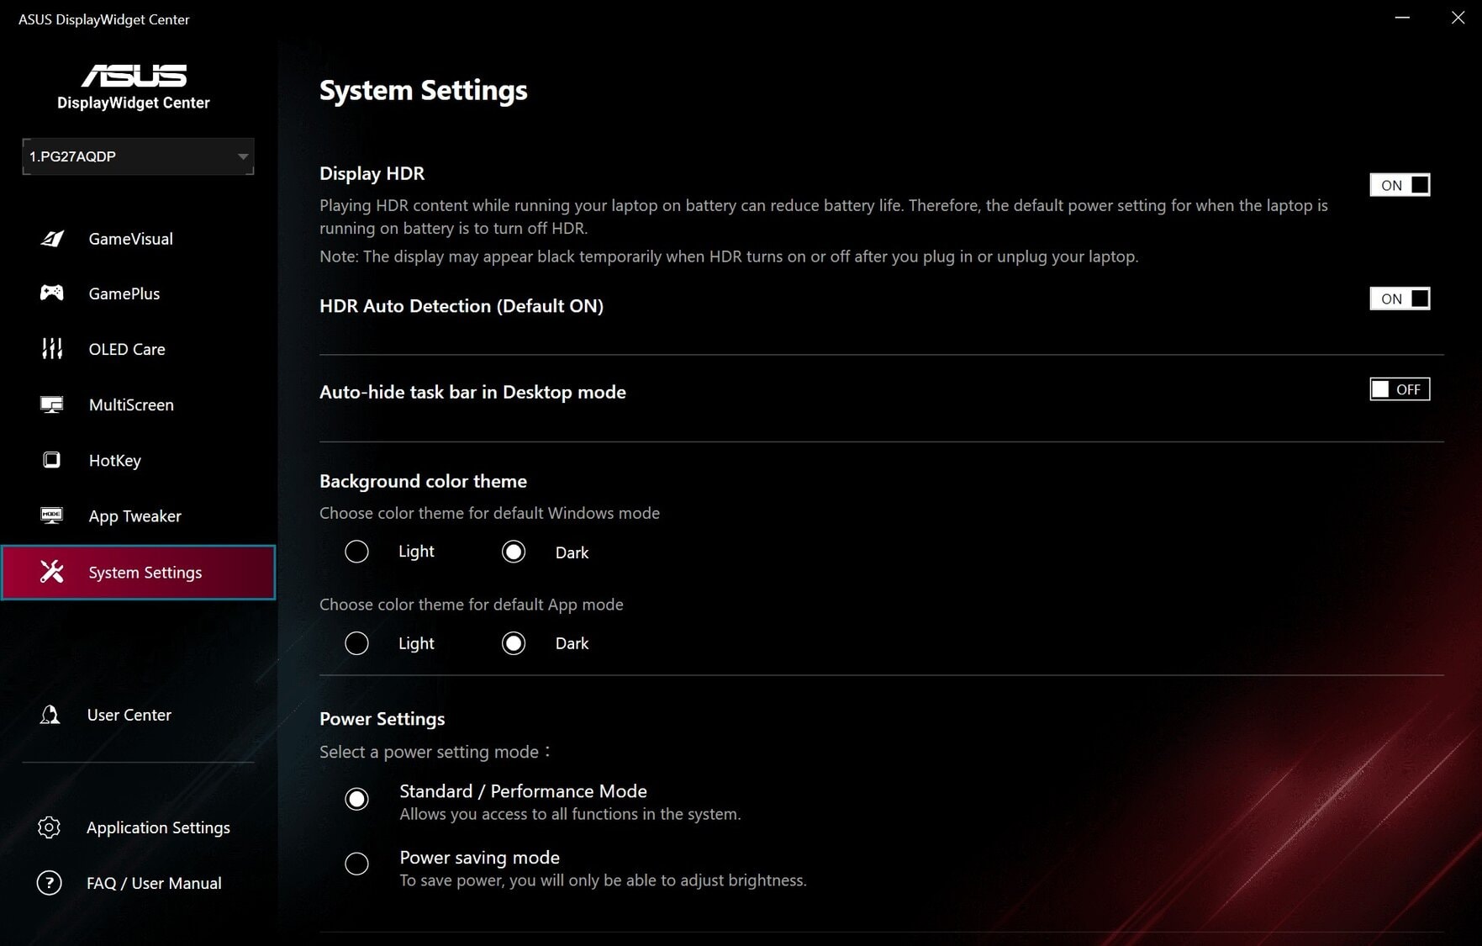
Task: Open GamePlus via the gamepad icon
Action: (52, 293)
